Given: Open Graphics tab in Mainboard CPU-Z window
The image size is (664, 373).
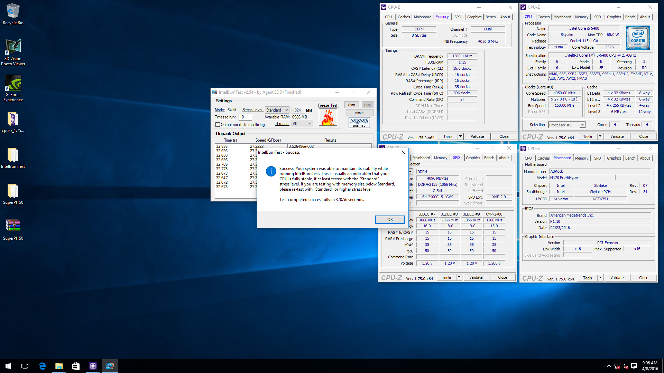Looking at the screenshot, I should tap(614, 158).
